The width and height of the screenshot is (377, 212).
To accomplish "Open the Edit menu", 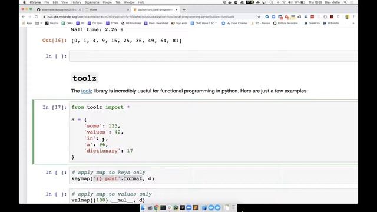I will 55,2.
